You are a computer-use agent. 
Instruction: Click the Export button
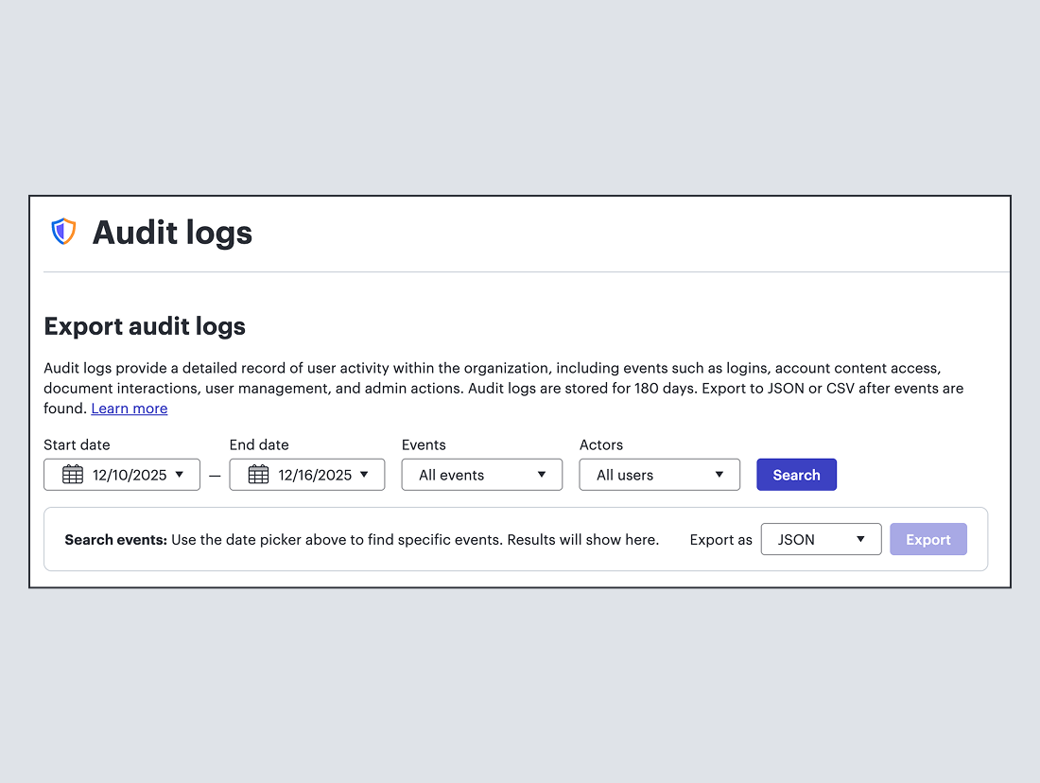click(x=927, y=539)
